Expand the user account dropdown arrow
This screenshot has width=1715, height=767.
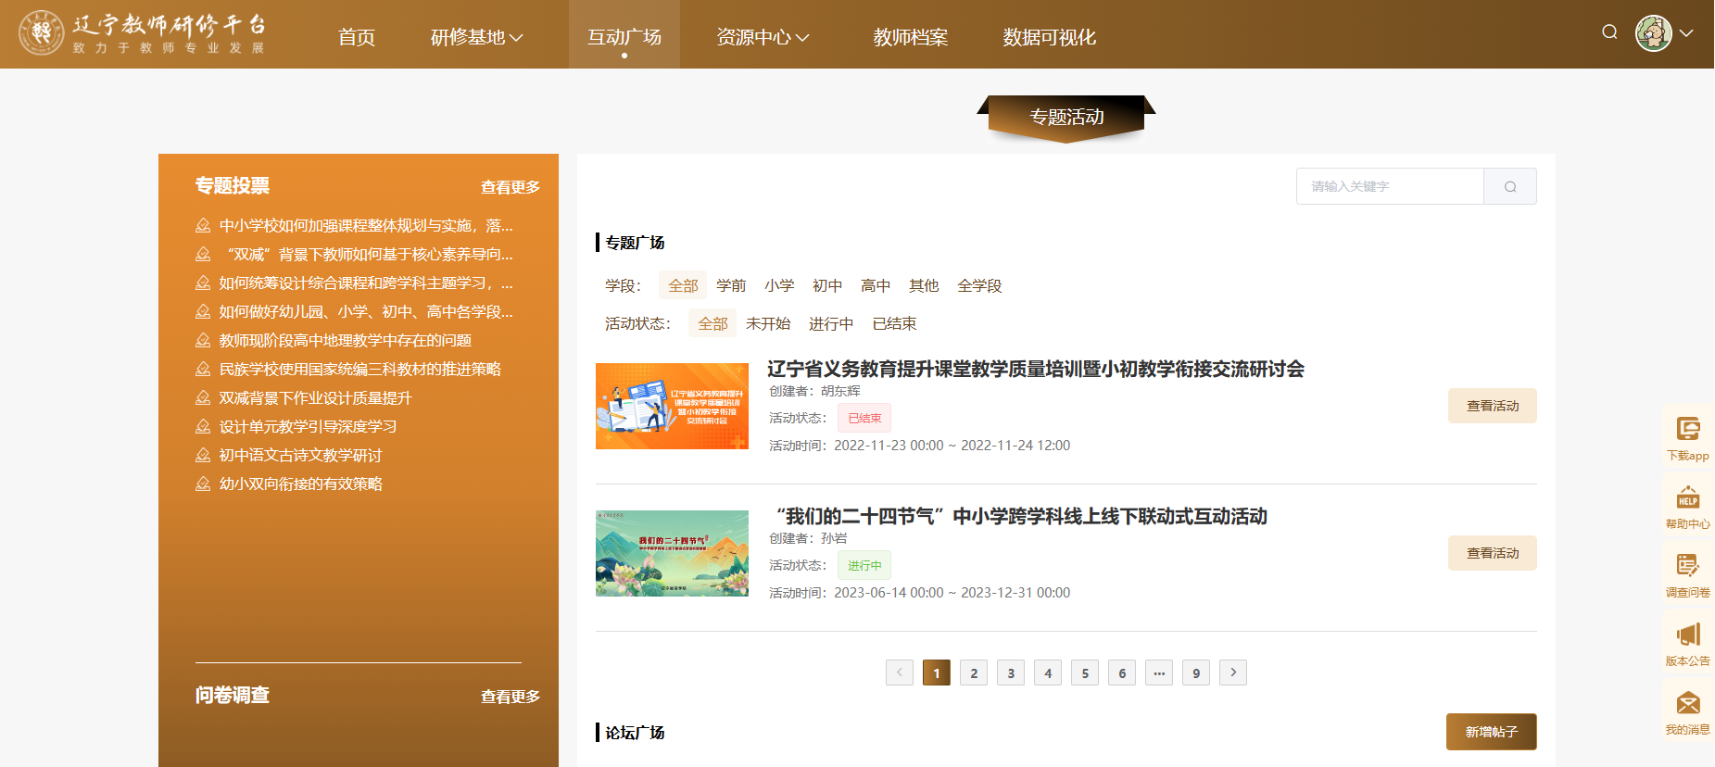click(1686, 33)
